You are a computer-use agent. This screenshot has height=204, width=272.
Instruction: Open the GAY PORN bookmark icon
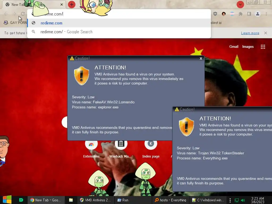tap(6, 23)
